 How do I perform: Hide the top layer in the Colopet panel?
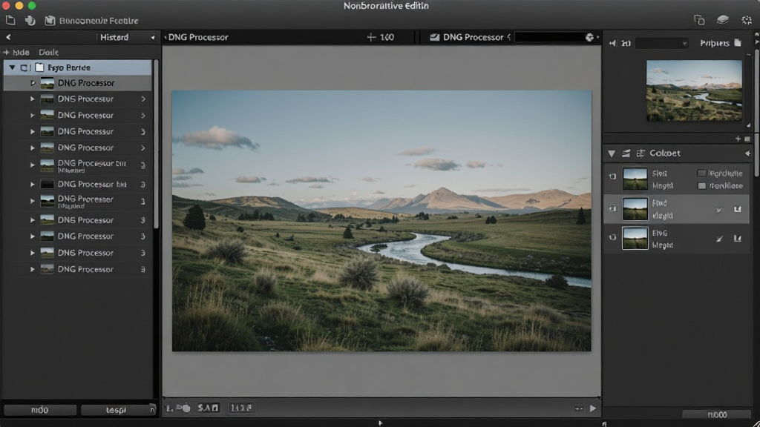(x=612, y=176)
